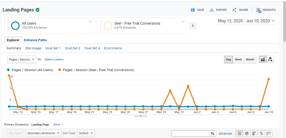Click the Save disk icon
The height and width of the screenshot is (138, 286).
point(193,10)
